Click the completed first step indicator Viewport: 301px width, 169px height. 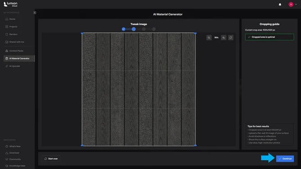124,29
